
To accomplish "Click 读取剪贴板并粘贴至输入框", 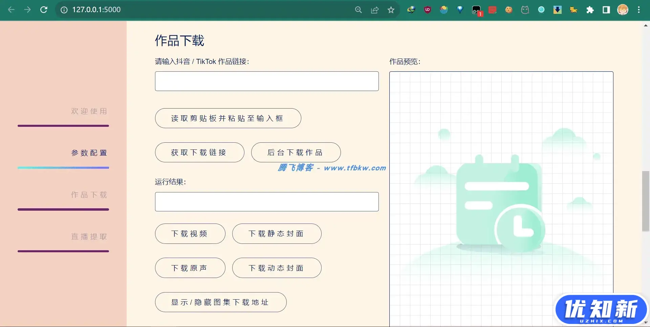I will coord(228,118).
